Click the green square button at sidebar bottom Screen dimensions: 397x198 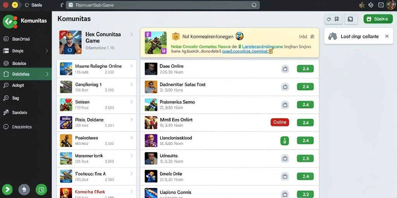(x=41, y=189)
